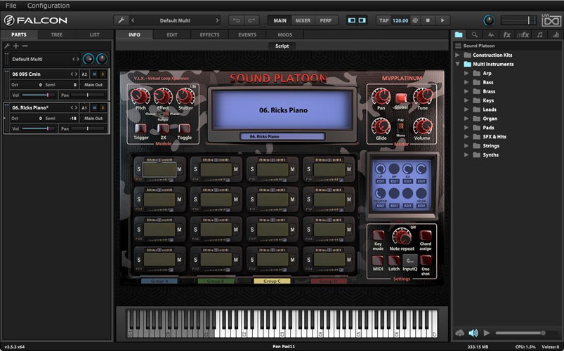Open the search tab in the browser
This screenshot has width=564, height=351.
tap(475, 34)
